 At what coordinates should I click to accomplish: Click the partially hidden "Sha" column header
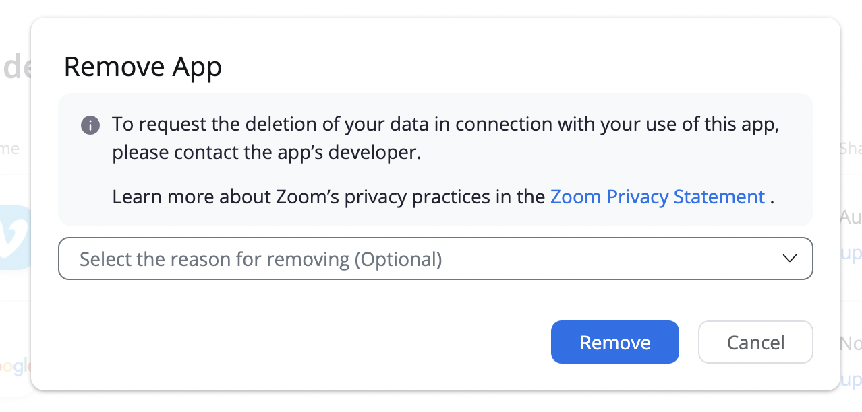(851, 148)
